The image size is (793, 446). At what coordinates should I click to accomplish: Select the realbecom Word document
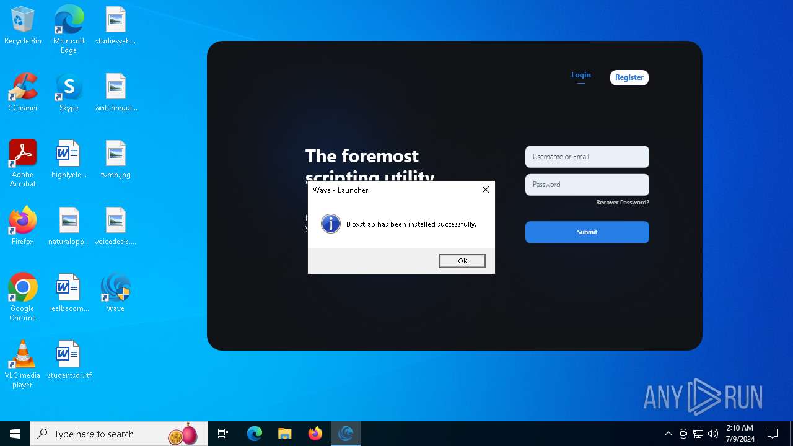(x=69, y=294)
